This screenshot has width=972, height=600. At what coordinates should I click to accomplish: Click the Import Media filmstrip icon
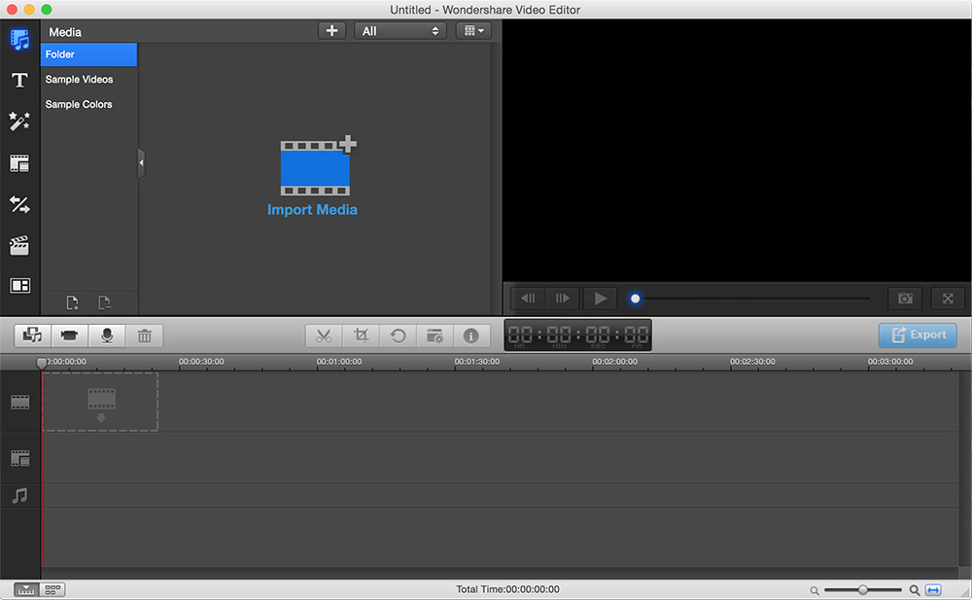(x=318, y=165)
